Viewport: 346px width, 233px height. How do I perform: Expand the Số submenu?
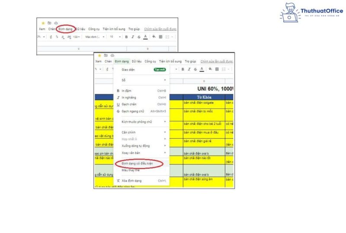coord(141,80)
